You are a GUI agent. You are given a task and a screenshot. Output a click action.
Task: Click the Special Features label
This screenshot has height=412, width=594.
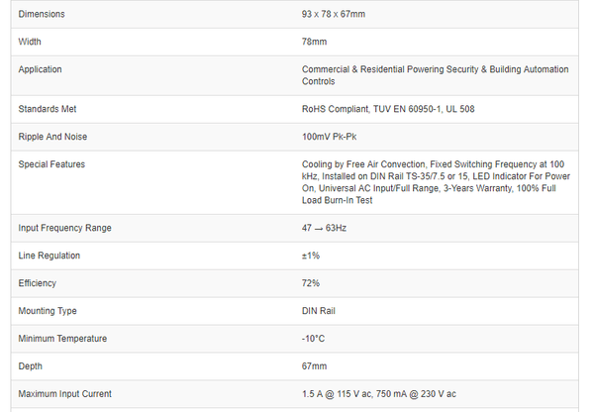[51, 164]
